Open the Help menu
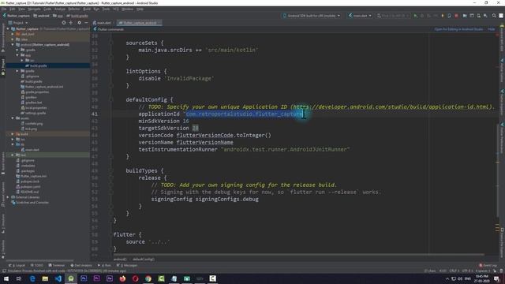This screenshot has width=505, height=284. (x=140, y=9)
